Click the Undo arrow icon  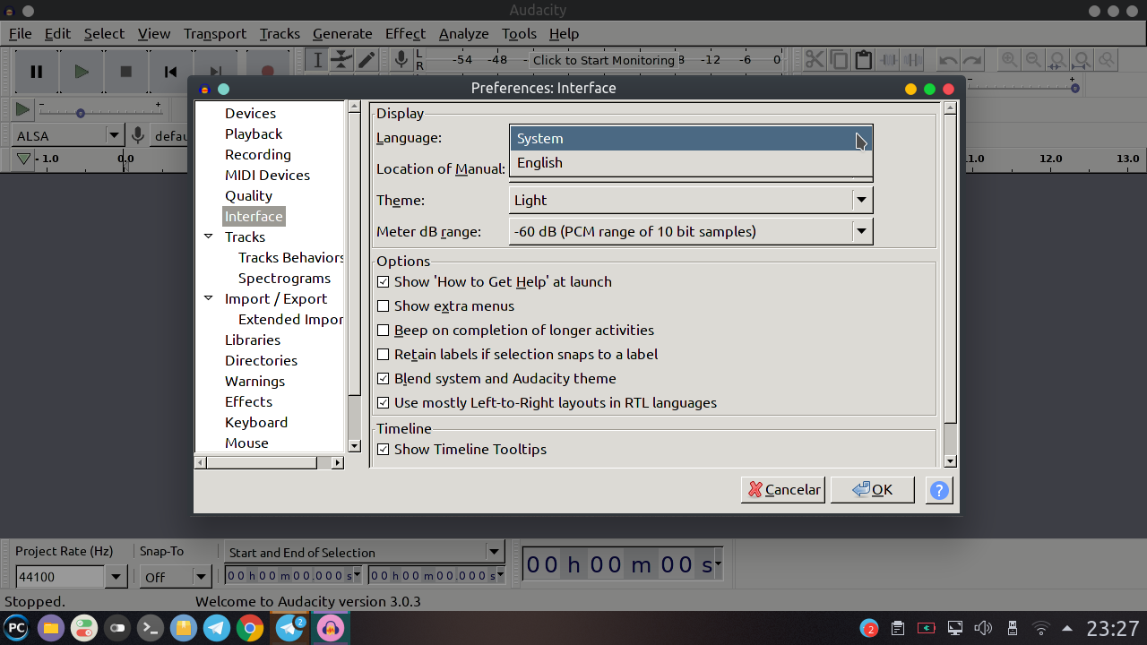[x=948, y=60]
